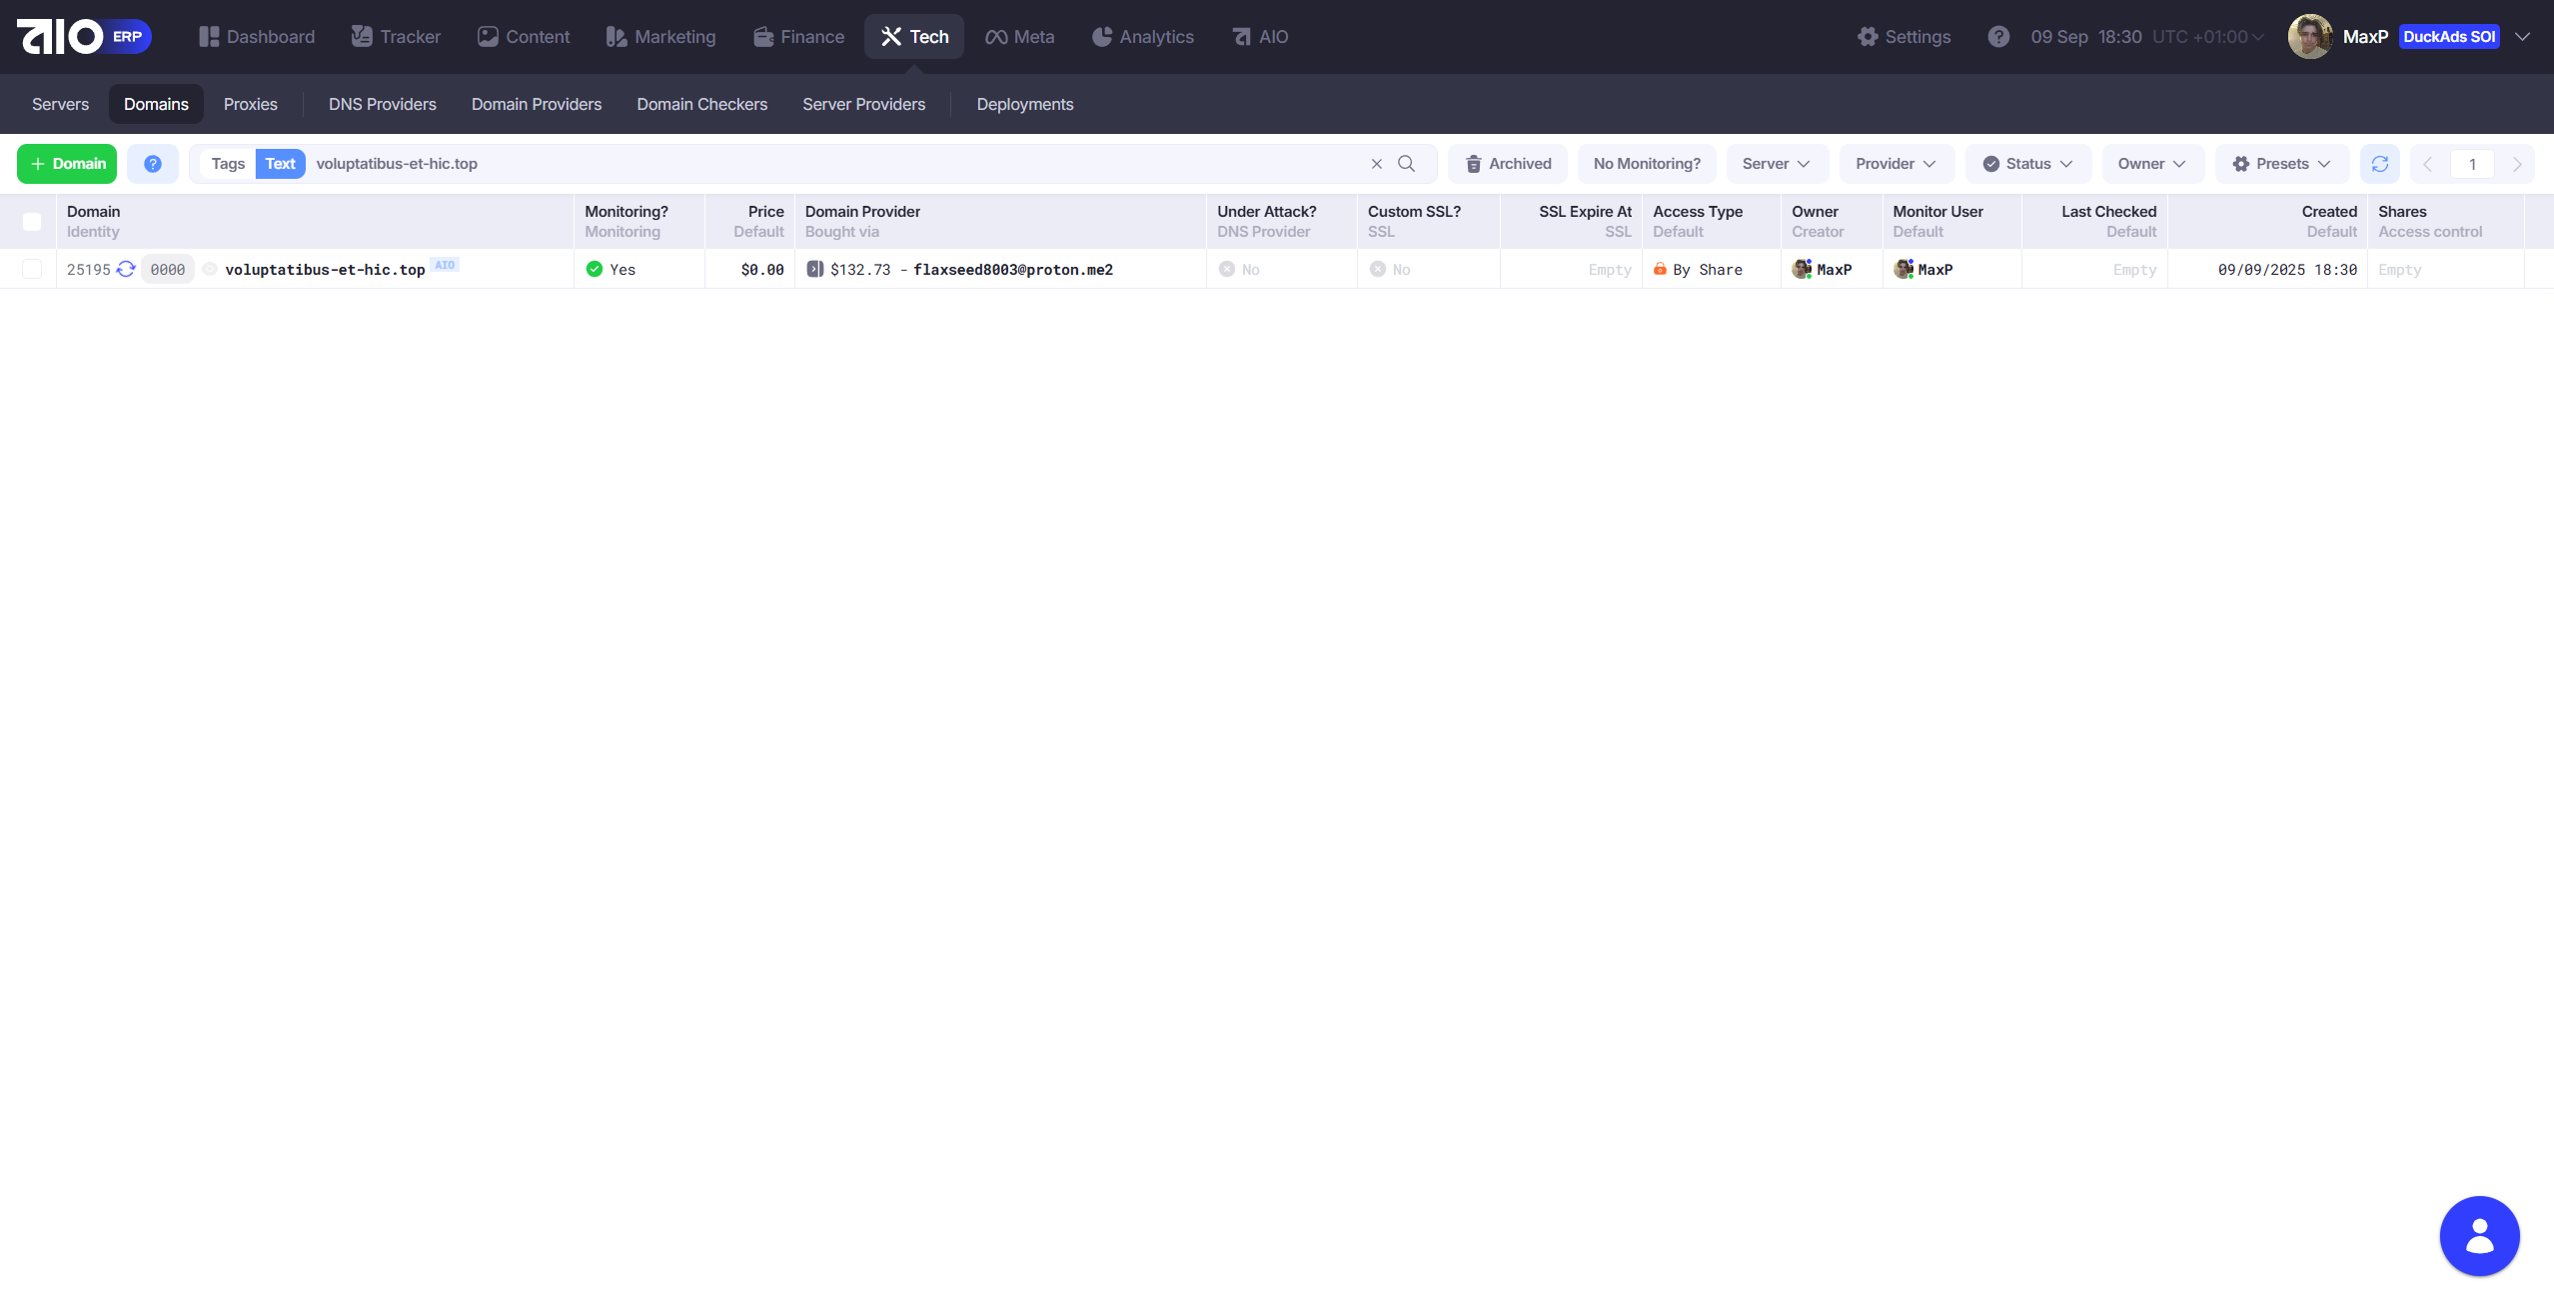Switch to the Proxies tab

251,104
